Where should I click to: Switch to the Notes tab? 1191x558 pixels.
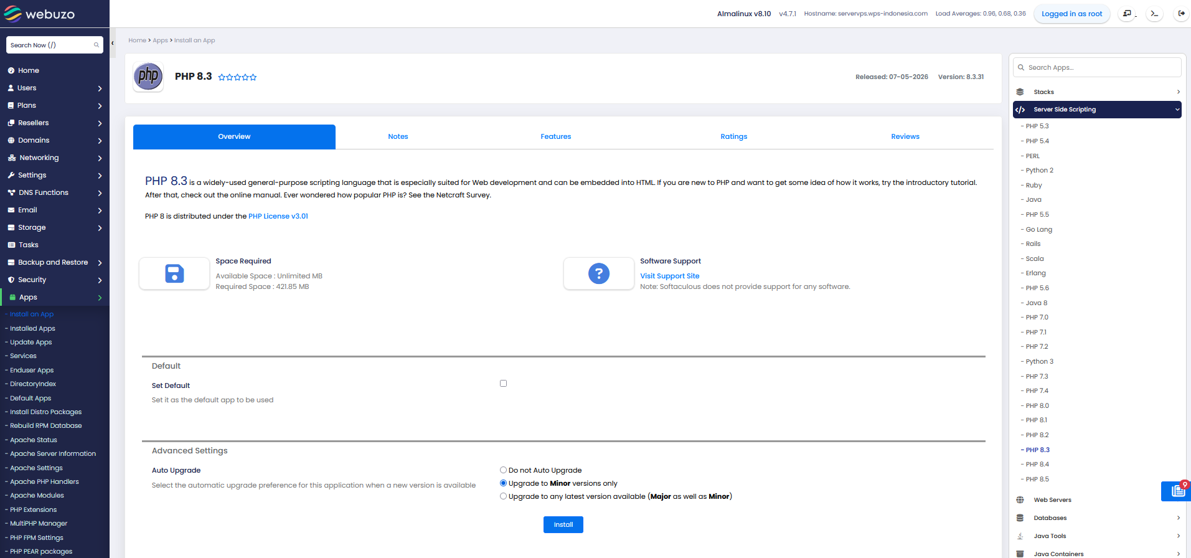[398, 136]
